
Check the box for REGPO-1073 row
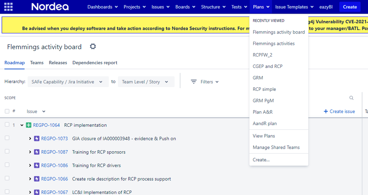click(7, 138)
